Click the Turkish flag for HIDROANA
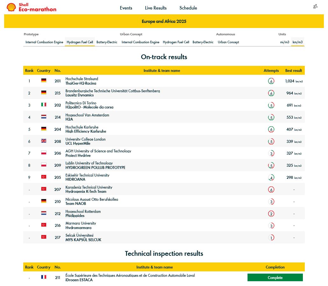Image resolution: width=328 pixels, height=286 pixels. (x=44, y=177)
